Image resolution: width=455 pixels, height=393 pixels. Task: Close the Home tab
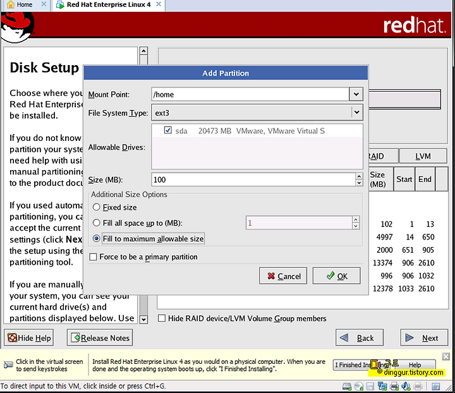[44, 4]
